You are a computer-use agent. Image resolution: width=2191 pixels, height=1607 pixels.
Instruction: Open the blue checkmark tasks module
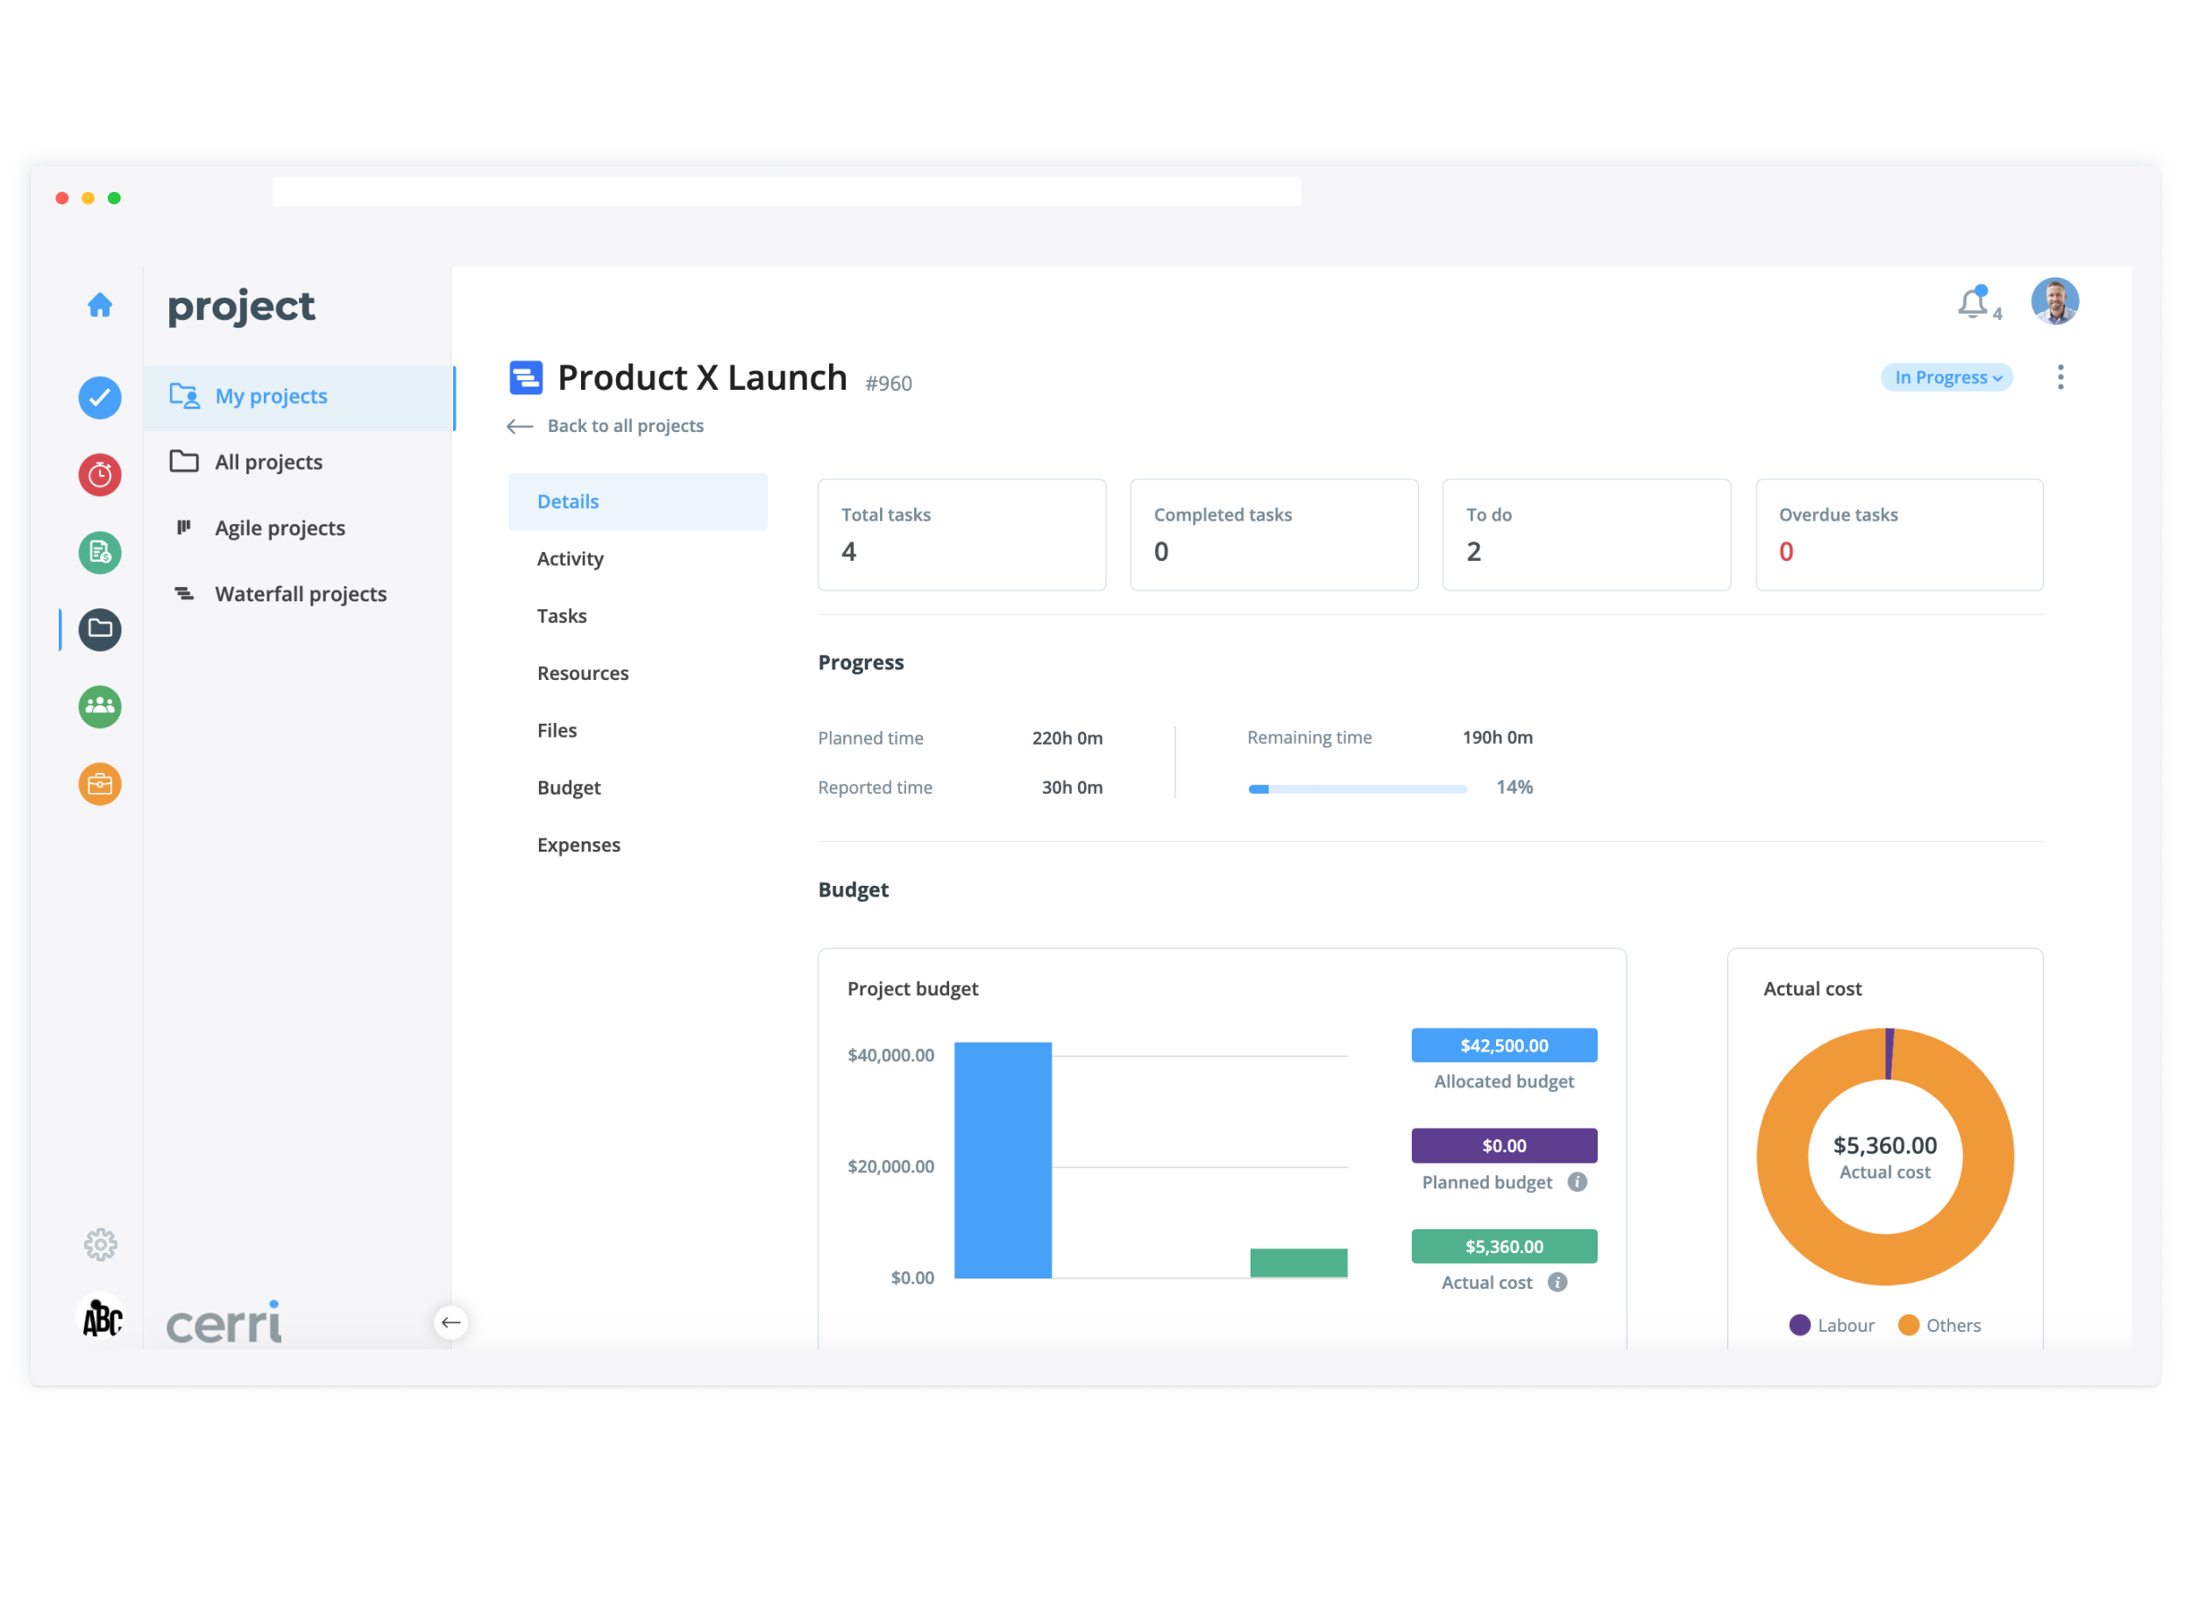tap(99, 398)
